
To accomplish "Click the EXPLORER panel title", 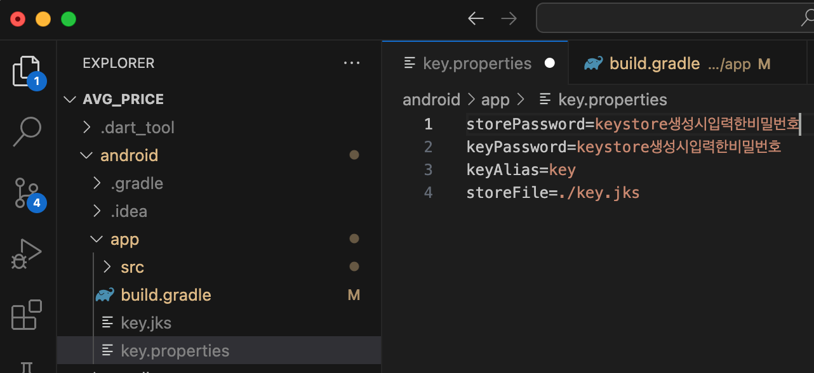I will [119, 63].
